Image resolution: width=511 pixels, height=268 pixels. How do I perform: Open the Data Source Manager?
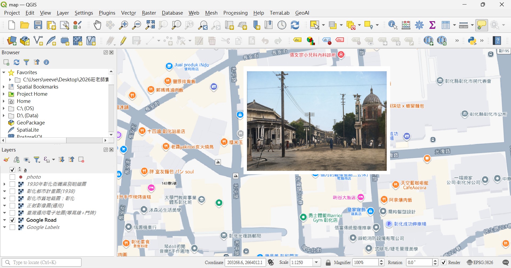tap(12, 41)
